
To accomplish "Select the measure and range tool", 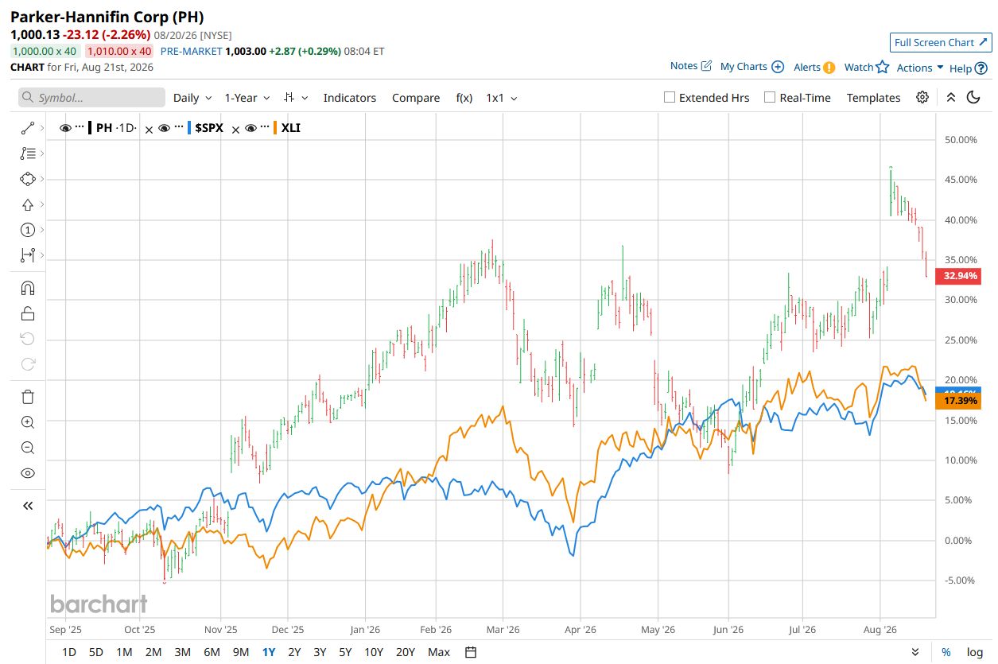I will (27, 255).
